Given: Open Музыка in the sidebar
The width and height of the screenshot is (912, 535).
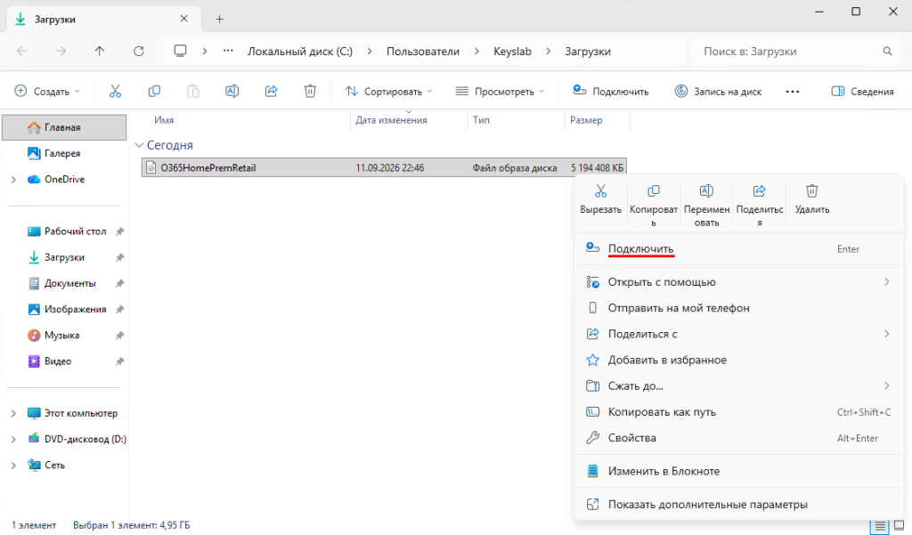Looking at the screenshot, I should pos(64,336).
